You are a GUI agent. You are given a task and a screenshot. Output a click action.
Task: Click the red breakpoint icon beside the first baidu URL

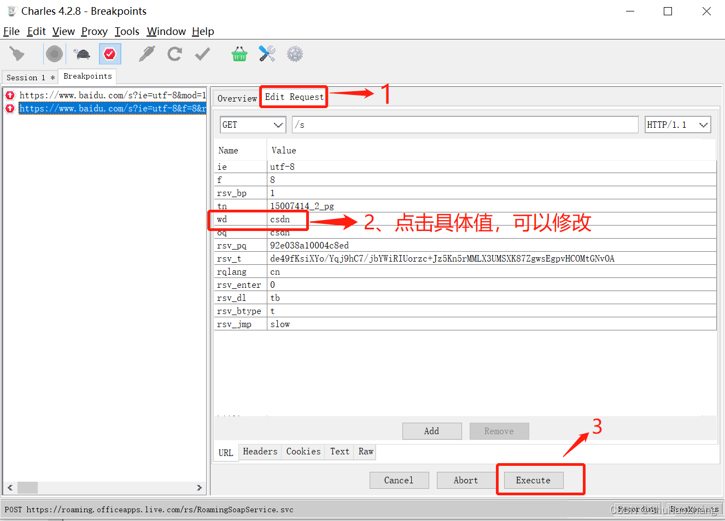click(9, 95)
